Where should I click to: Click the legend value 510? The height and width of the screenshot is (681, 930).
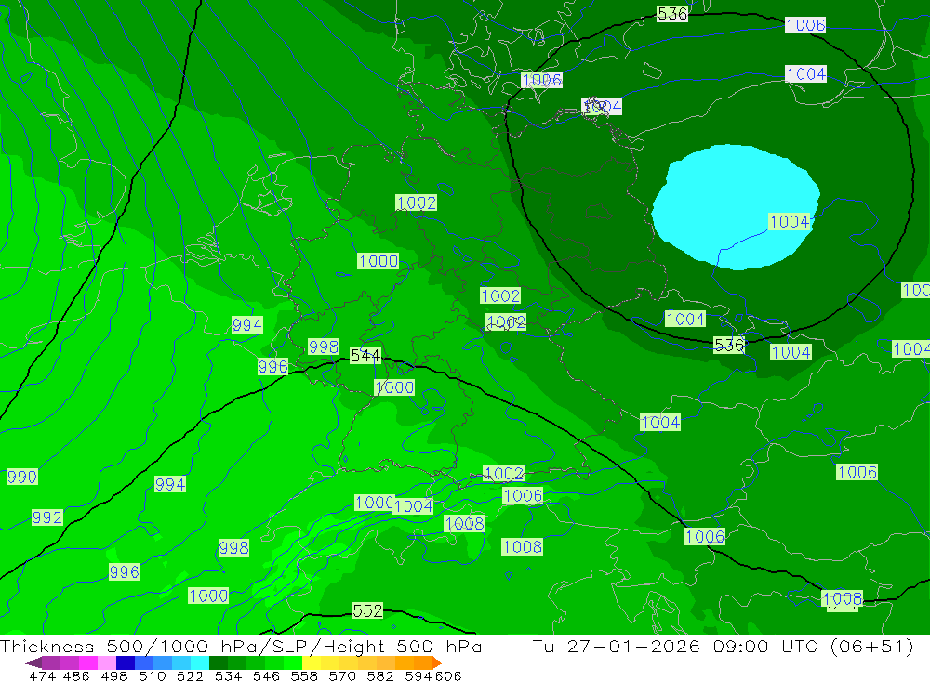coord(153,676)
